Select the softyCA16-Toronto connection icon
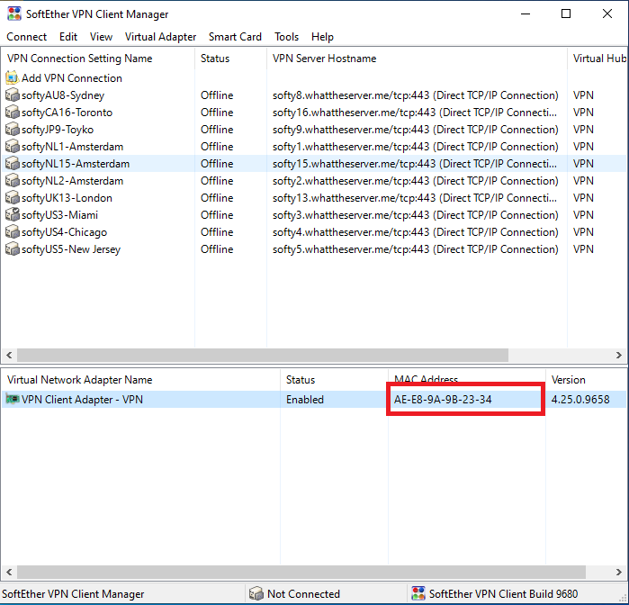Image resolution: width=629 pixels, height=605 pixels. pos(12,113)
